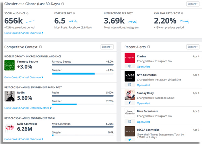Open Alert for Clarins

[x=143, y=67]
